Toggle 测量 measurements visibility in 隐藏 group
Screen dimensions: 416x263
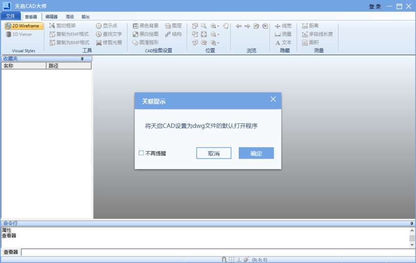coord(283,34)
